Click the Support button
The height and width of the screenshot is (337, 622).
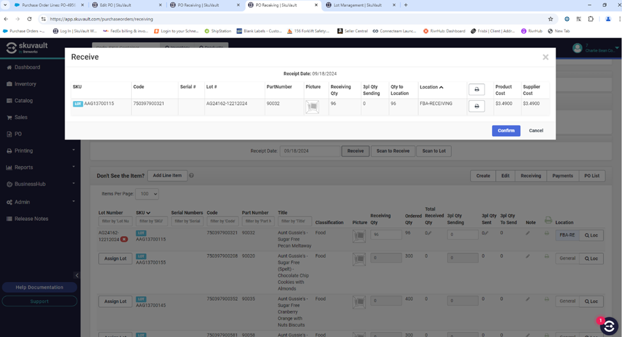pyautogui.click(x=39, y=301)
